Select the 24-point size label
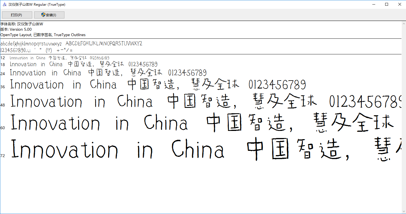The image size is (406, 214). coord(3,73)
